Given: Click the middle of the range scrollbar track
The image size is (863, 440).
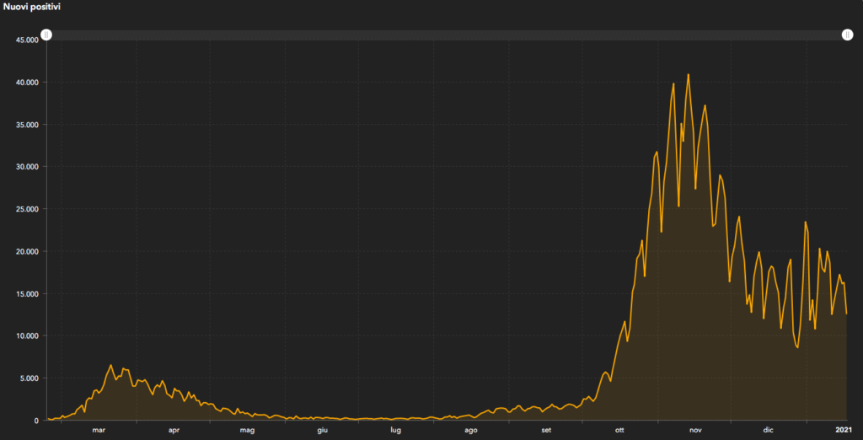Looking at the screenshot, I should tap(447, 35).
